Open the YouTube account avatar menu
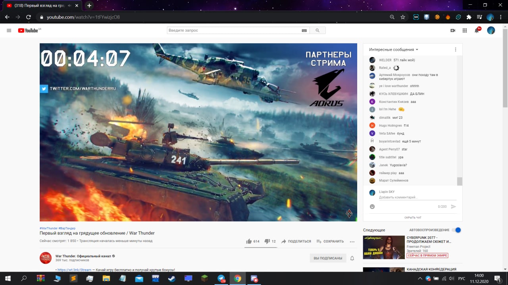 pos(491,30)
